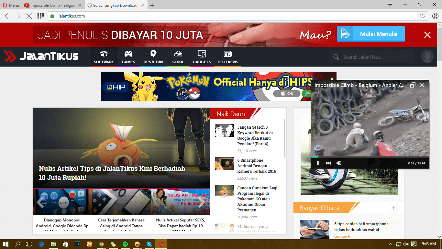This screenshot has width=442, height=249.
Task: Click the Mulai Menulis button
Action: coord(370,34)
